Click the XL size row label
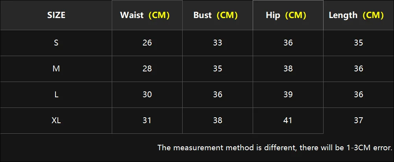The image size is (394, 162). (x=56, y=120)
